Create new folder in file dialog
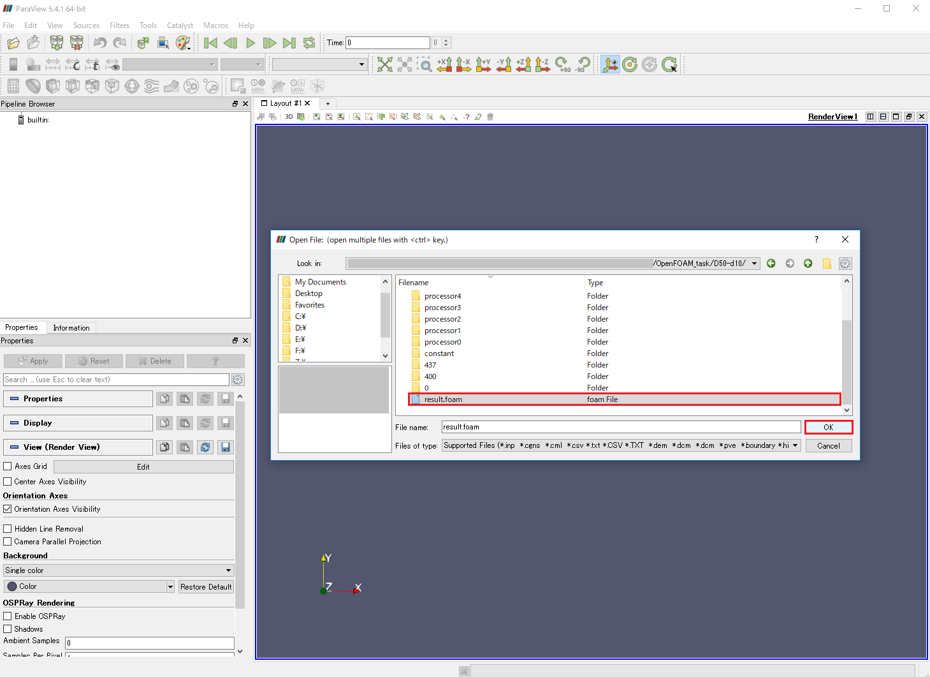Screen dimensions: 930x677 click(x=827, y=264)
